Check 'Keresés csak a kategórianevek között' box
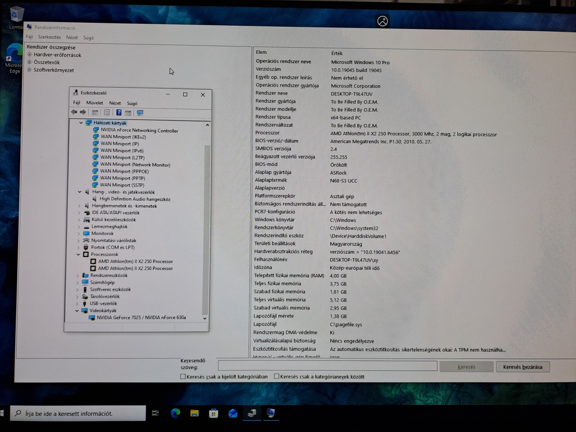Image resolution: width=576 pixels, height=432 pixels. 277,377
